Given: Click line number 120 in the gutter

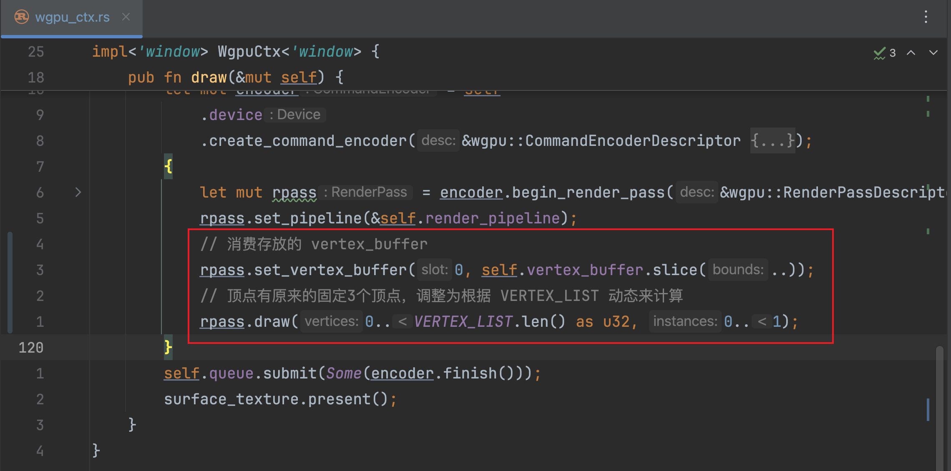Looking at the screenshot, I should pos(31,348).
